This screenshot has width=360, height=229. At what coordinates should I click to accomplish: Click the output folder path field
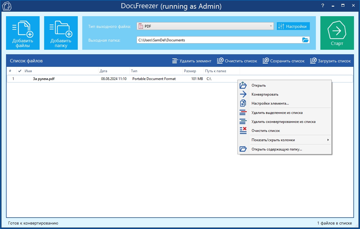[x=218, y=40]
